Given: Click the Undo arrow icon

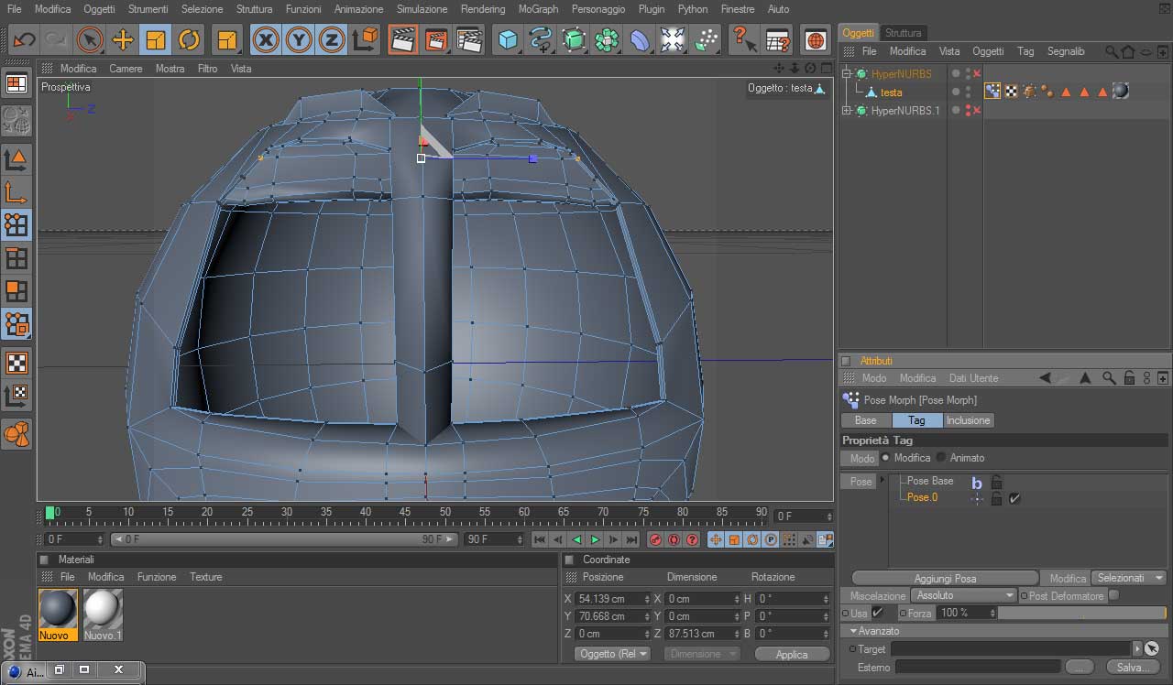Looking at the screenshot, I should coord(23,39).
